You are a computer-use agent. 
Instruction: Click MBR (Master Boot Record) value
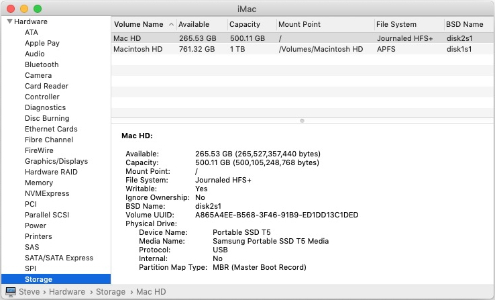[x=260, y=267]
